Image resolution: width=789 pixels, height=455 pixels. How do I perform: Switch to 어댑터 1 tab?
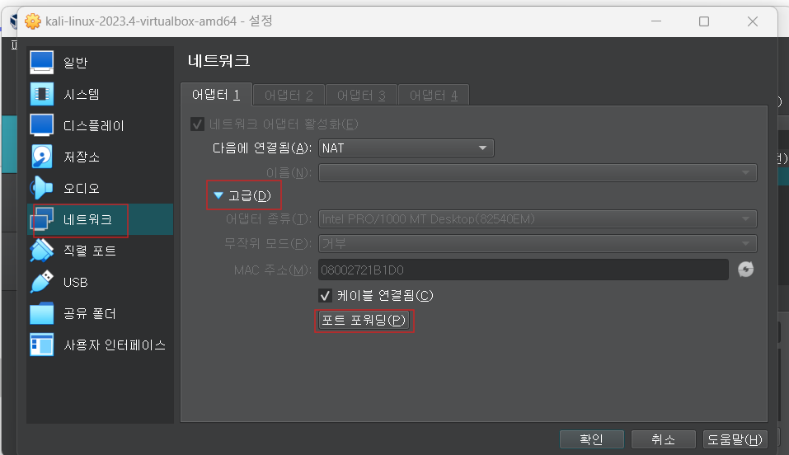click(x=216, y=95)
